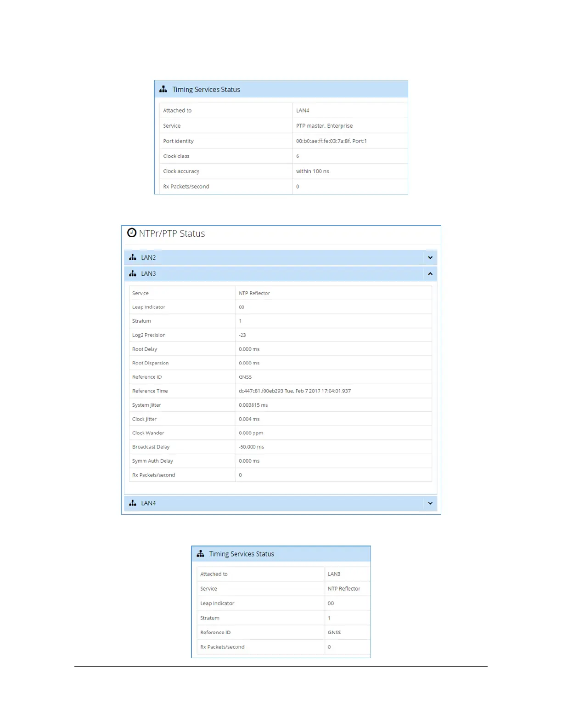Click System Jitter value 0.003815 ms
Screen dimensions: 562x728
(x=253, y=405)
